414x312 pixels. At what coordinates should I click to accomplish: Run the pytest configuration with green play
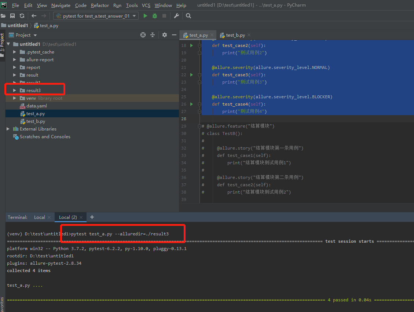[x=145, y=16]
